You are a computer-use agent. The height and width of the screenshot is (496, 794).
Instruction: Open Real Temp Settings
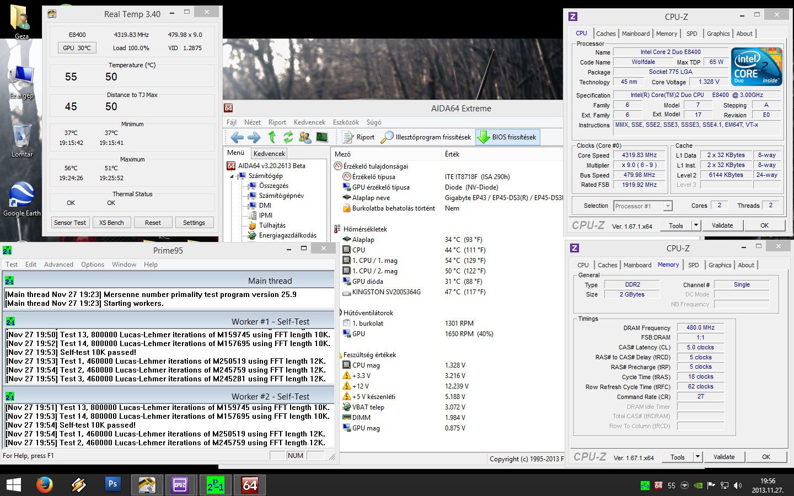194,223
